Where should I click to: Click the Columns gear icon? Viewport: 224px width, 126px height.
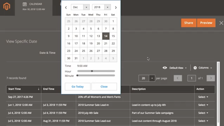(195, 68)
